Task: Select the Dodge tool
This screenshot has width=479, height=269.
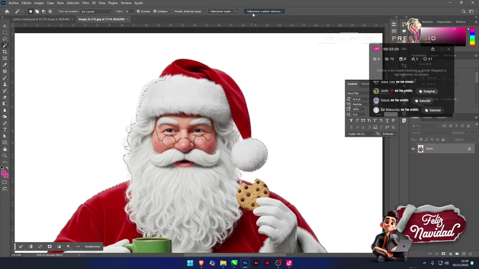Action: (5, 117)
